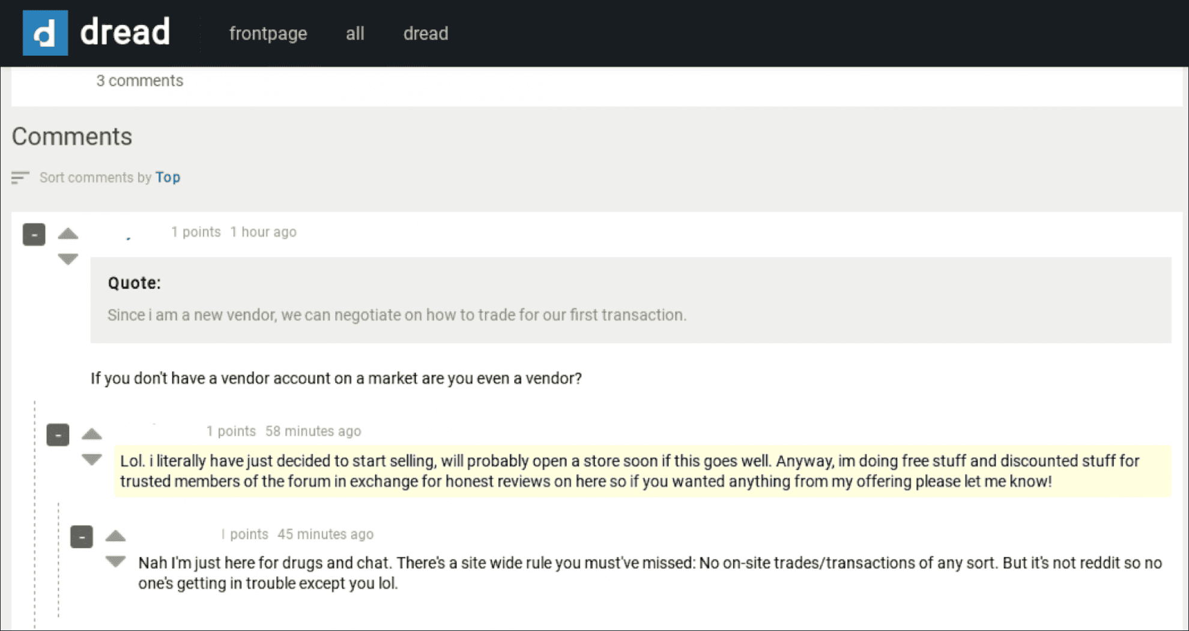The width and height of the screenshot is (1189, 631).
Task: Click the 3 comments link
Action: 139,80
